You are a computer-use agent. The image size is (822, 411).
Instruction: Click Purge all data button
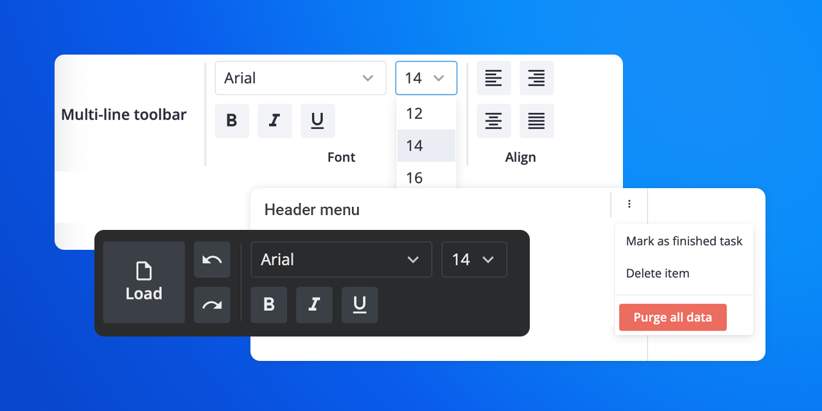tap(673, 317)
